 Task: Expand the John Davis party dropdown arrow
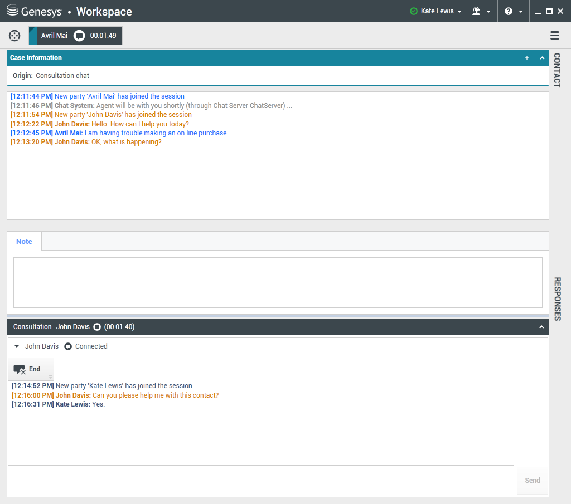pos(17,346)
